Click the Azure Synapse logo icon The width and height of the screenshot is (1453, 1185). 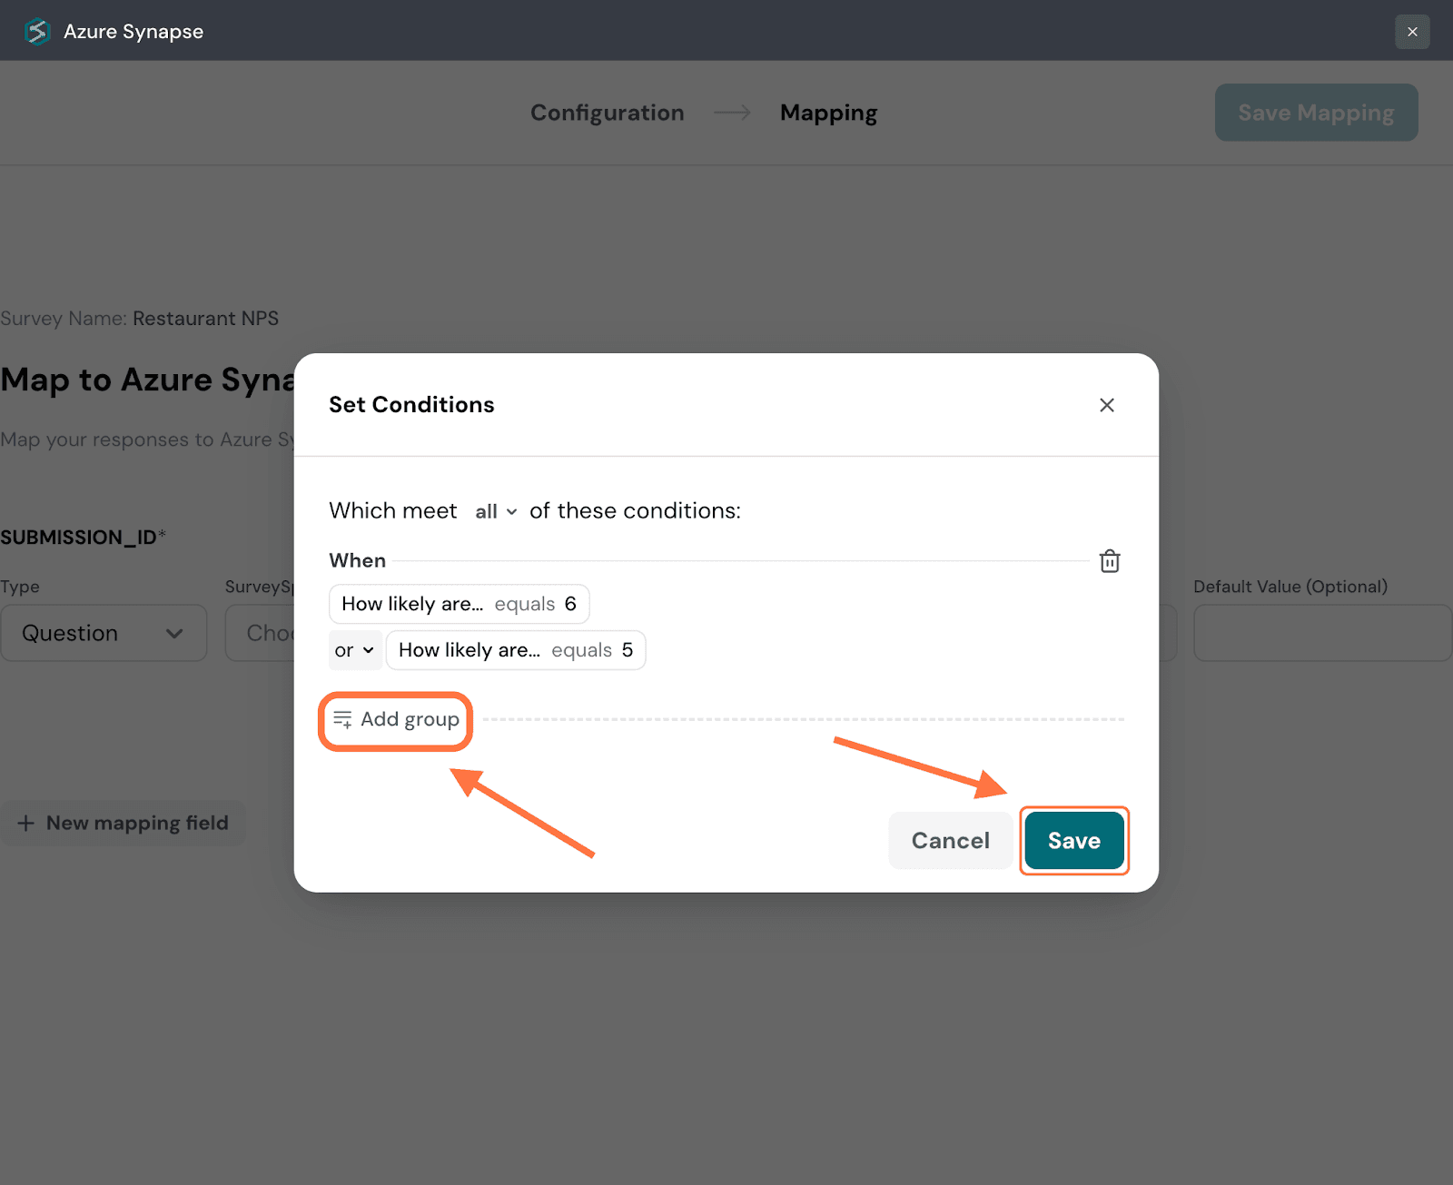(36, 32)
